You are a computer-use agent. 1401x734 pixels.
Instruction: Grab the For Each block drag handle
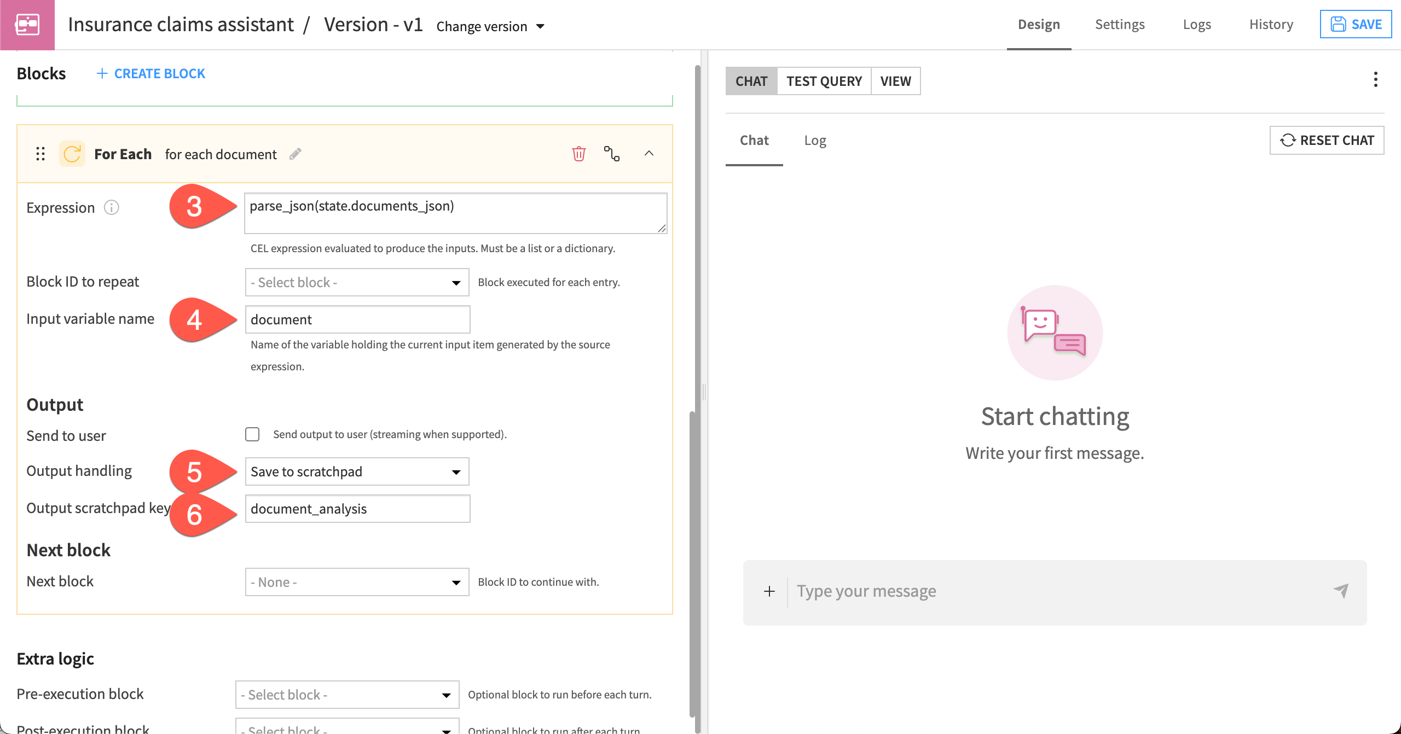coord(40,154)
